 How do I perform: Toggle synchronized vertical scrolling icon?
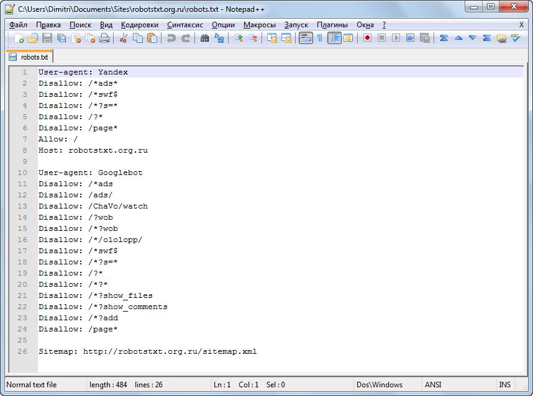pyautogui.click(x=272, y=38)
